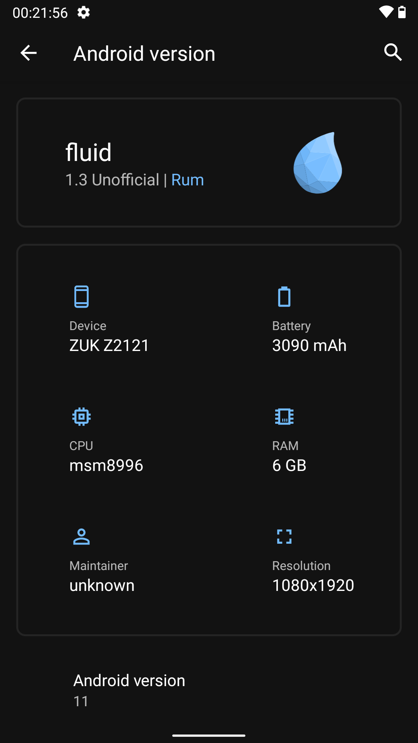Screen dimensions: 418x743
Task: Tap the settings gear in status bar
Action: (x=84, y=13)
